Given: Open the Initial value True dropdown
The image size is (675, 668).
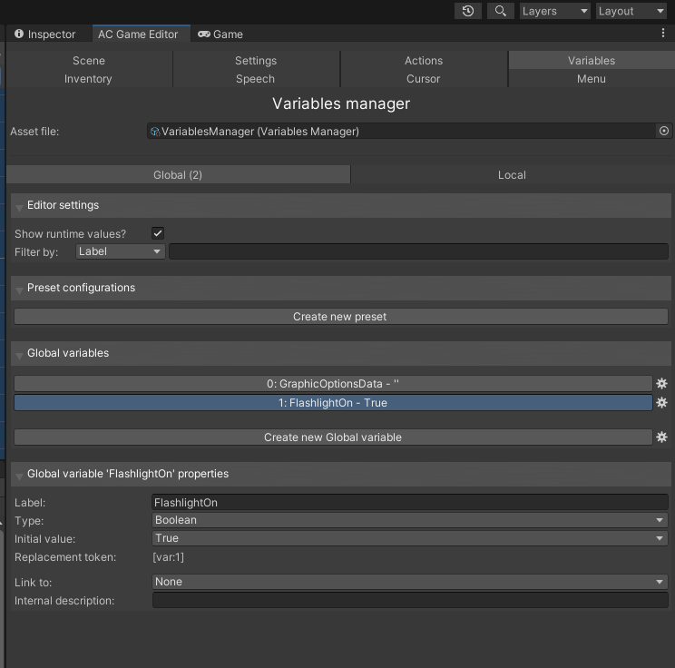Looking at the screenshot, I should click(x=410, y=538).
